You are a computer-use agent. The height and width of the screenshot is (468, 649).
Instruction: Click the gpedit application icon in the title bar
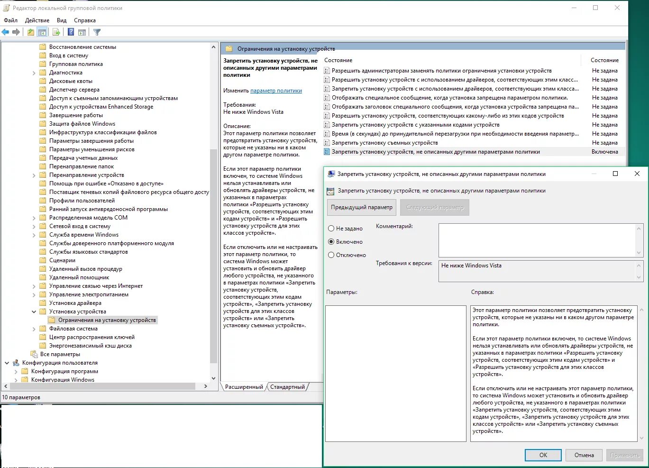click(x=7, y=8)
